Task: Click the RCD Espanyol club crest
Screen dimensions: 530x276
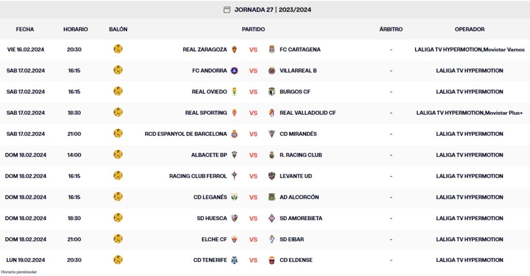Action: click(234, 134)
